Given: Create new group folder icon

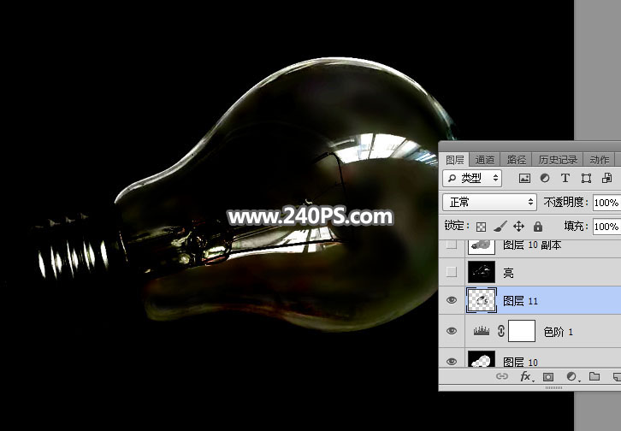Looking at the screenshot, I should point(594,376).
